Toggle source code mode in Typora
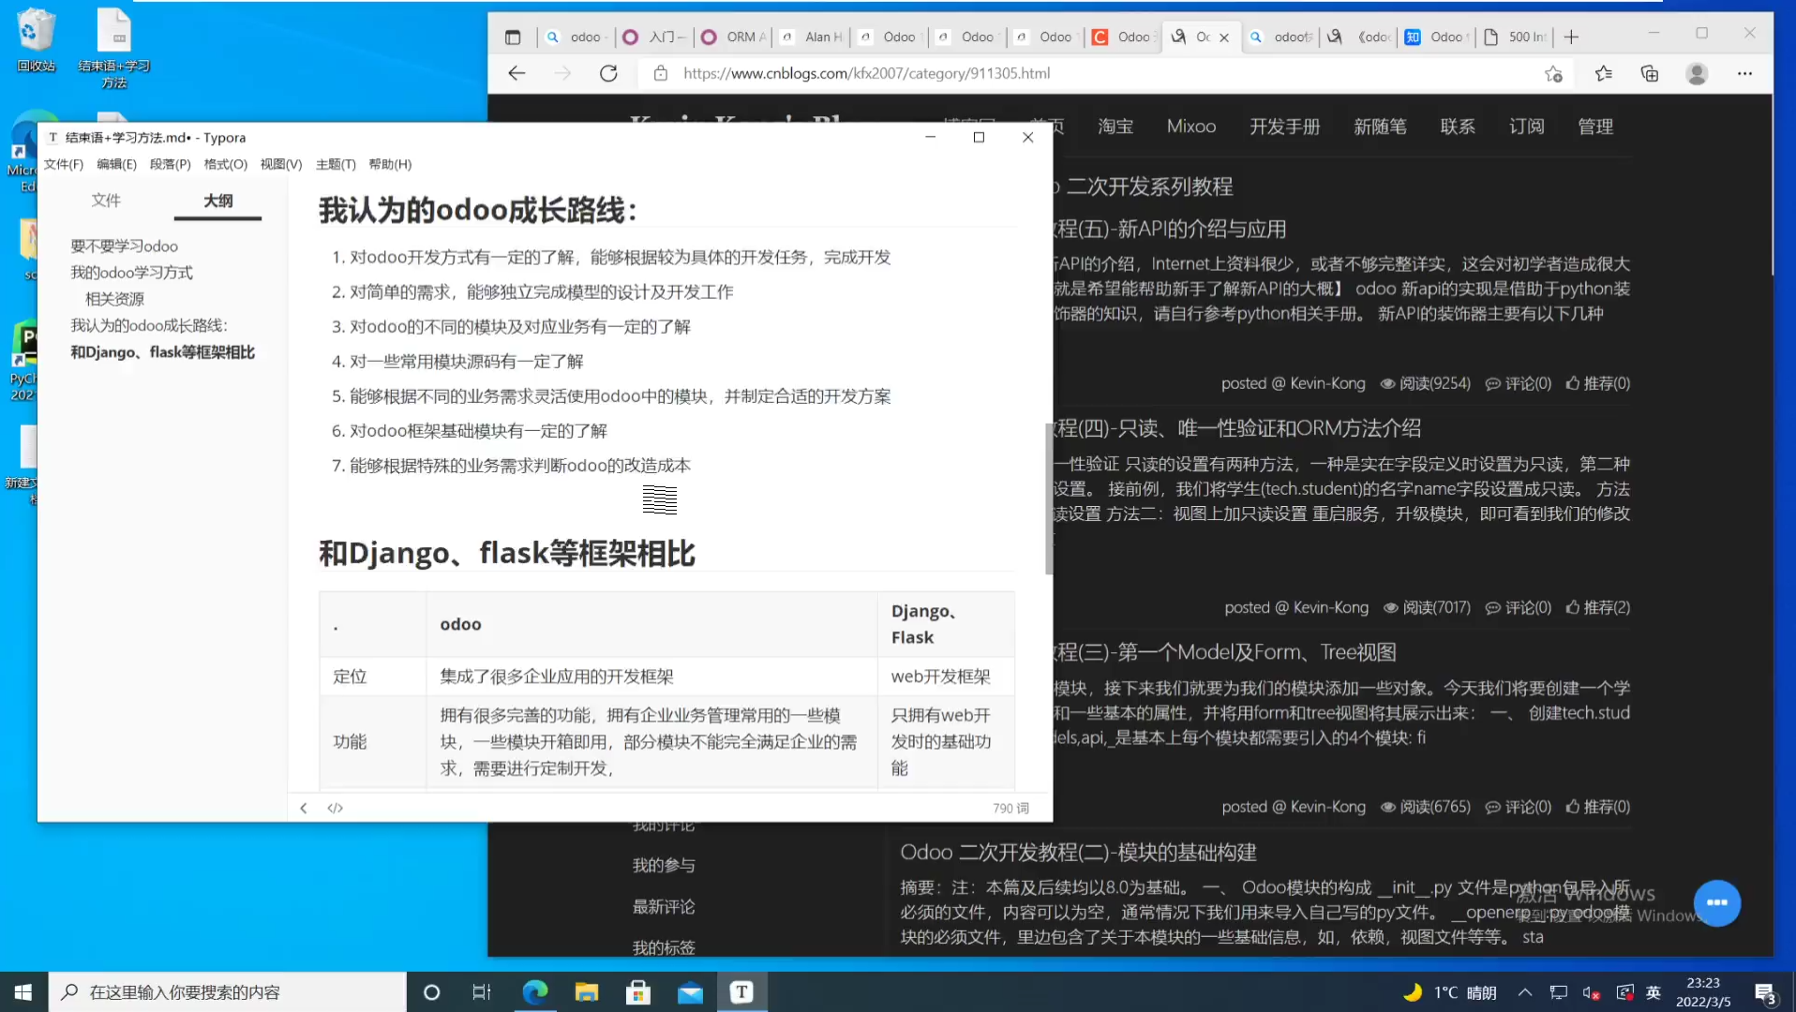This screenshot has width=1796, height=1012. coord(335,807)
